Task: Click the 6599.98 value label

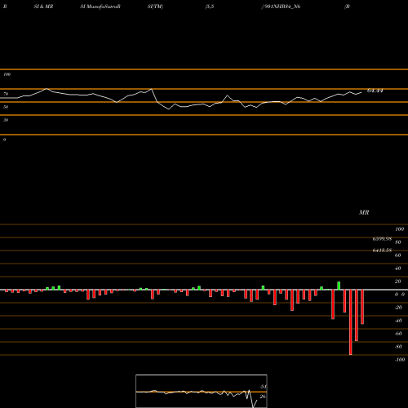Action: [x=382, y=239]
